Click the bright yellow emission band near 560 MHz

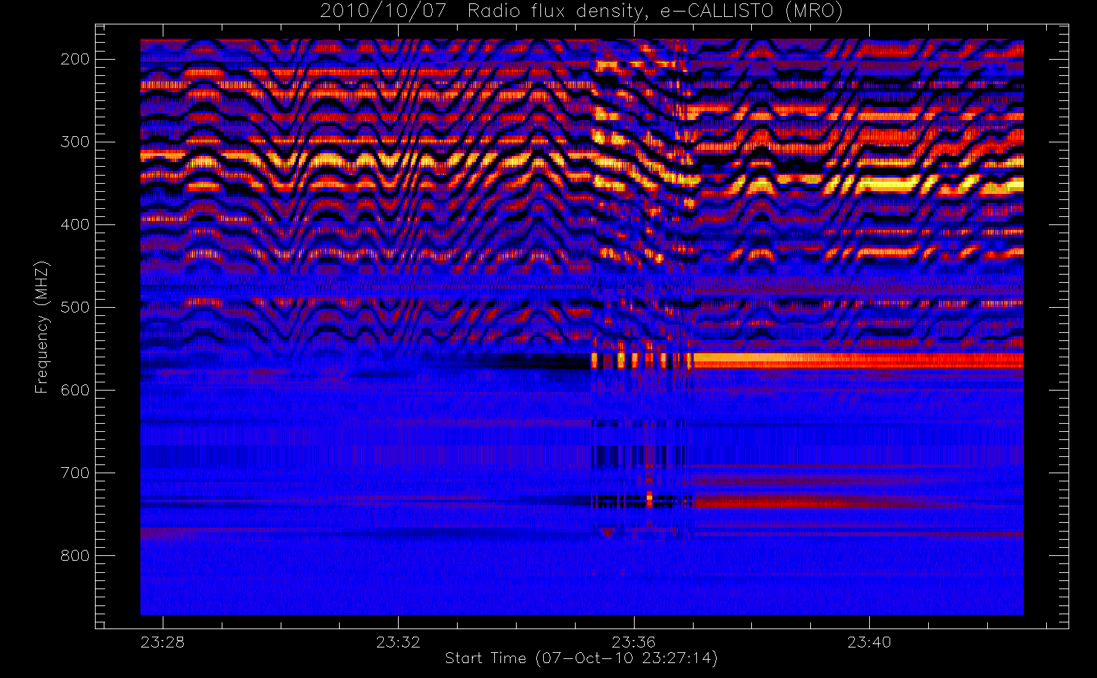[858, 360]
